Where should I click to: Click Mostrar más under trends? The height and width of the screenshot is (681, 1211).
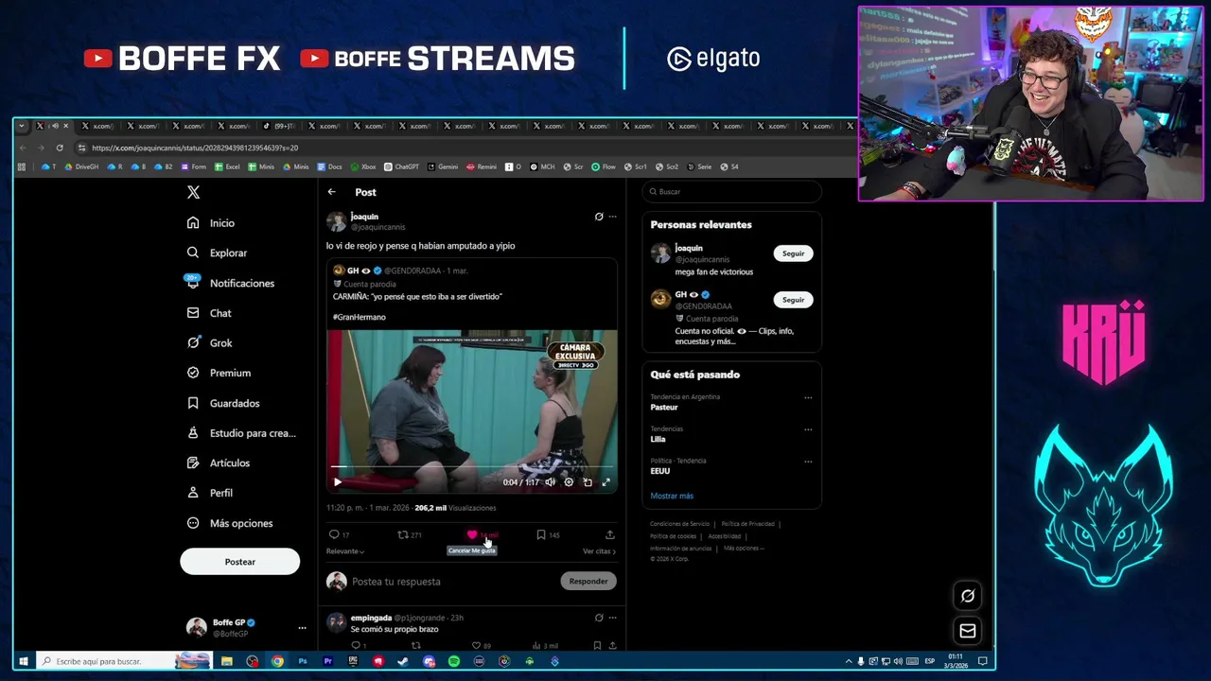672,496
